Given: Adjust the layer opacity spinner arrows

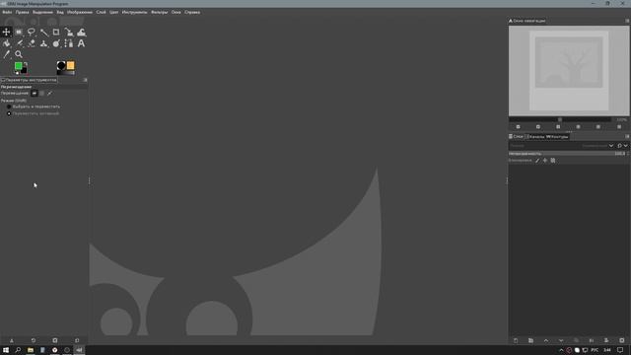Looking at the screenshot, I should (x=628, y=154).
